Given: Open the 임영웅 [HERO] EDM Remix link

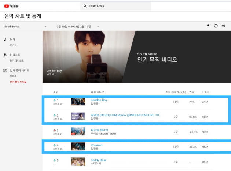Looking at the screenshot, I should tap(126, 115).
